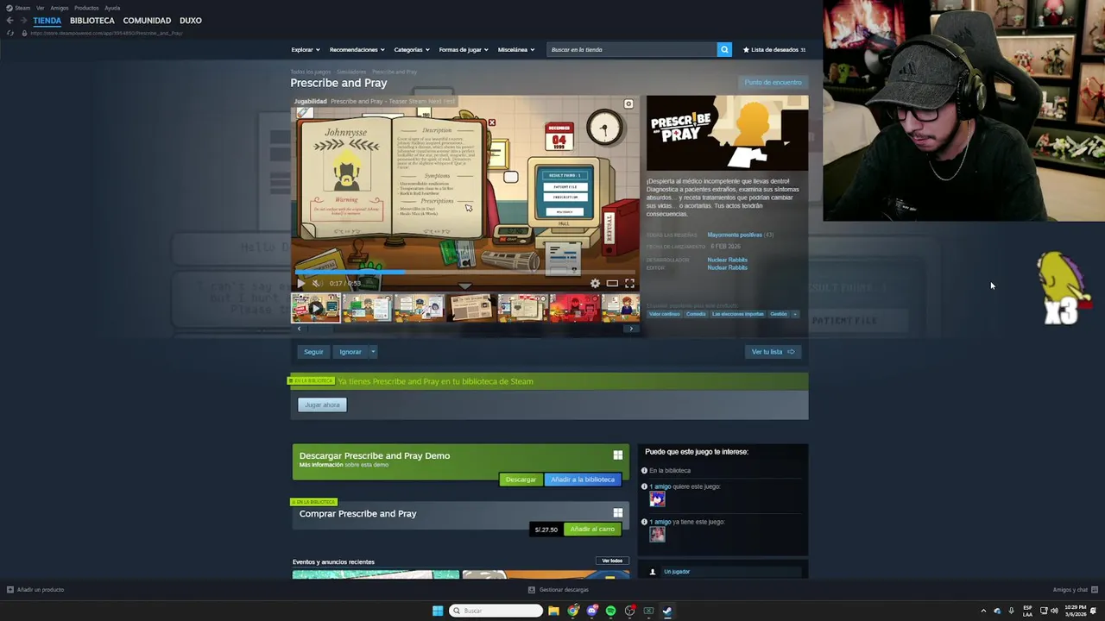Enter fullscreen on the trailer video
Image resolution: width=1105 pixels, height=621 pixels.
pos(629,283)
